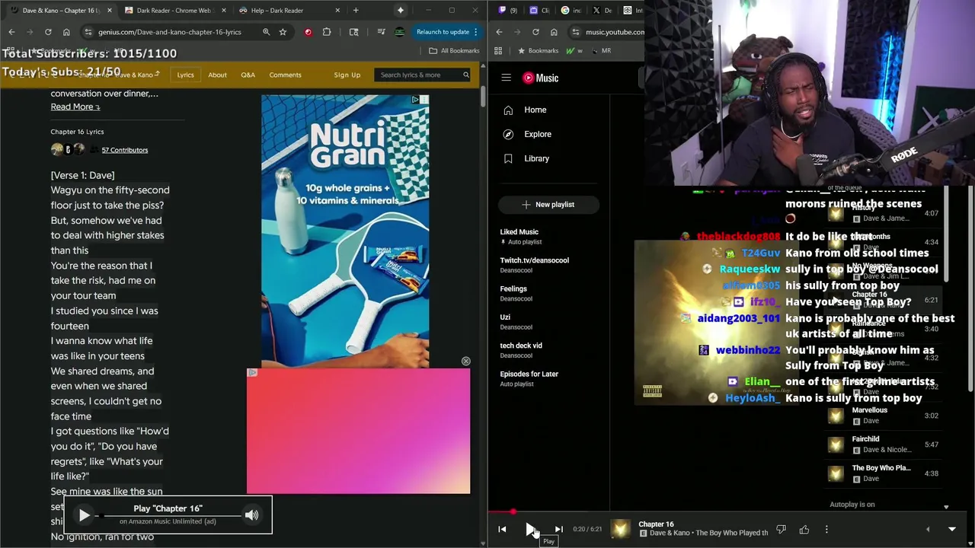Screen dimensions: 975x548
Task: Go back in the Genius browser window
Action: (11, 32)
